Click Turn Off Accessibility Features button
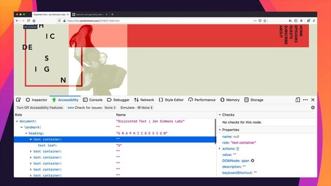Screen dimensions: 331x186 40,107
